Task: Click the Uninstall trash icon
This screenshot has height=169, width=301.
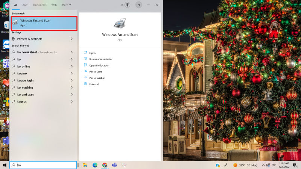Action: click(x=85, y=84)
